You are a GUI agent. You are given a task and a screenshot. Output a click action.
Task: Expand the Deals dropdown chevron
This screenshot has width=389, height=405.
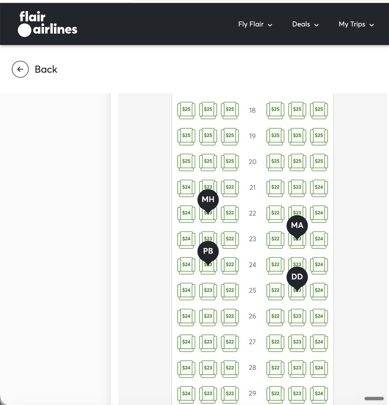[316, 25]
